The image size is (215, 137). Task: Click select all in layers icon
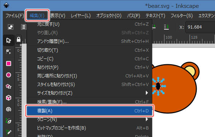point(24,27)
